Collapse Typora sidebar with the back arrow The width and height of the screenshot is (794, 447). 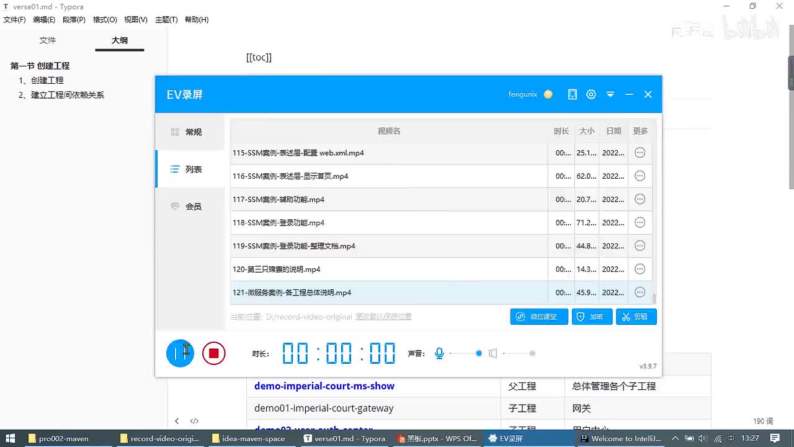click(x=177, y=421)
